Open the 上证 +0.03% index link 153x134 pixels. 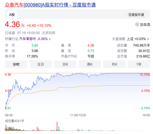pyautogui.click(x=136, y=39)
